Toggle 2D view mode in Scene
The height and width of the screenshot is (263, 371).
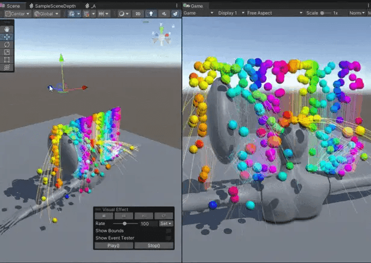138,13
